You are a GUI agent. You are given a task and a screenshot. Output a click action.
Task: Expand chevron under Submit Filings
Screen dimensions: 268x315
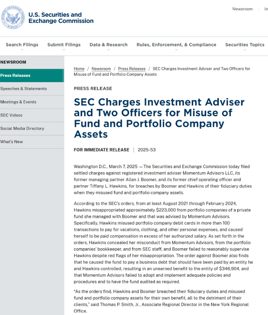pos(64,50)
